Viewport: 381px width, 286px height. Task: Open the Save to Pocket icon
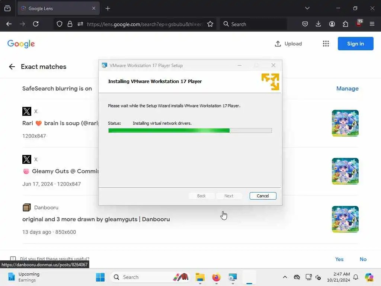[x=305, y=24]
